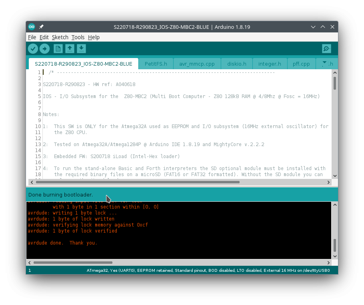Click the board info text in status bar

[208, 271]
